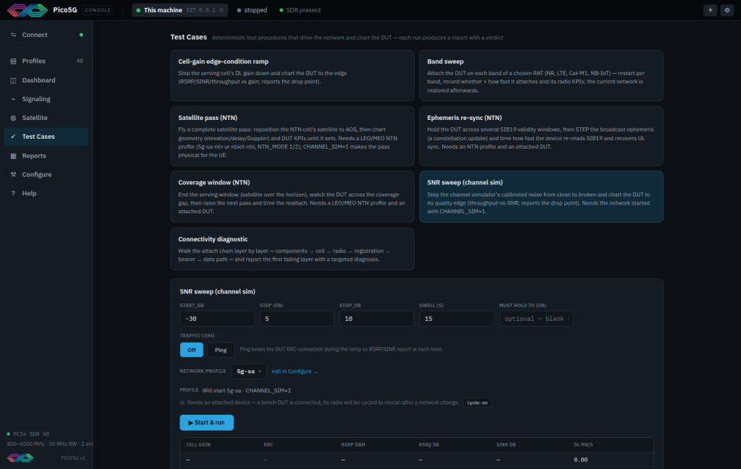
Task: Click the DWELL (S) input field
Action: coord(457,319)
